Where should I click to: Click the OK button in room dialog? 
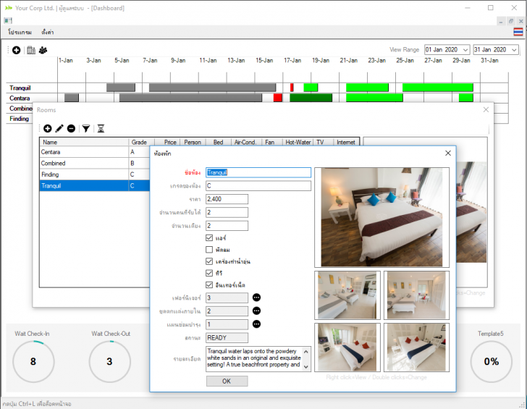[227, 381]
